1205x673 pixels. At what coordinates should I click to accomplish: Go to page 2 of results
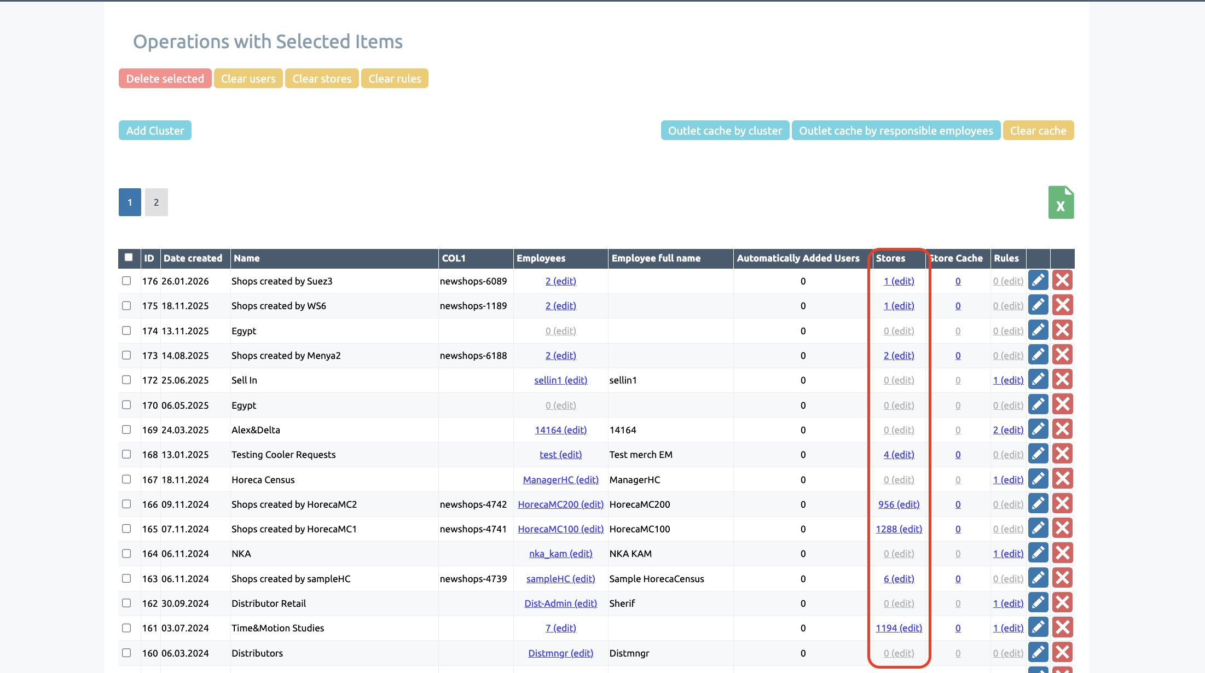point(156,202)
